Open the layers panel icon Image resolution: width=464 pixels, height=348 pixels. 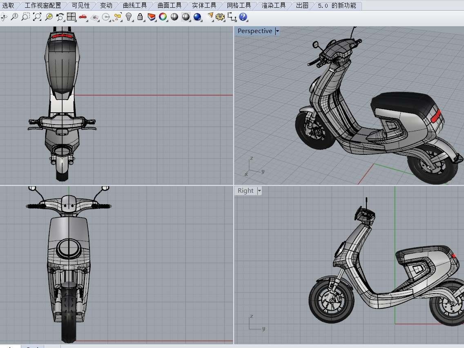tap(152, 17)
